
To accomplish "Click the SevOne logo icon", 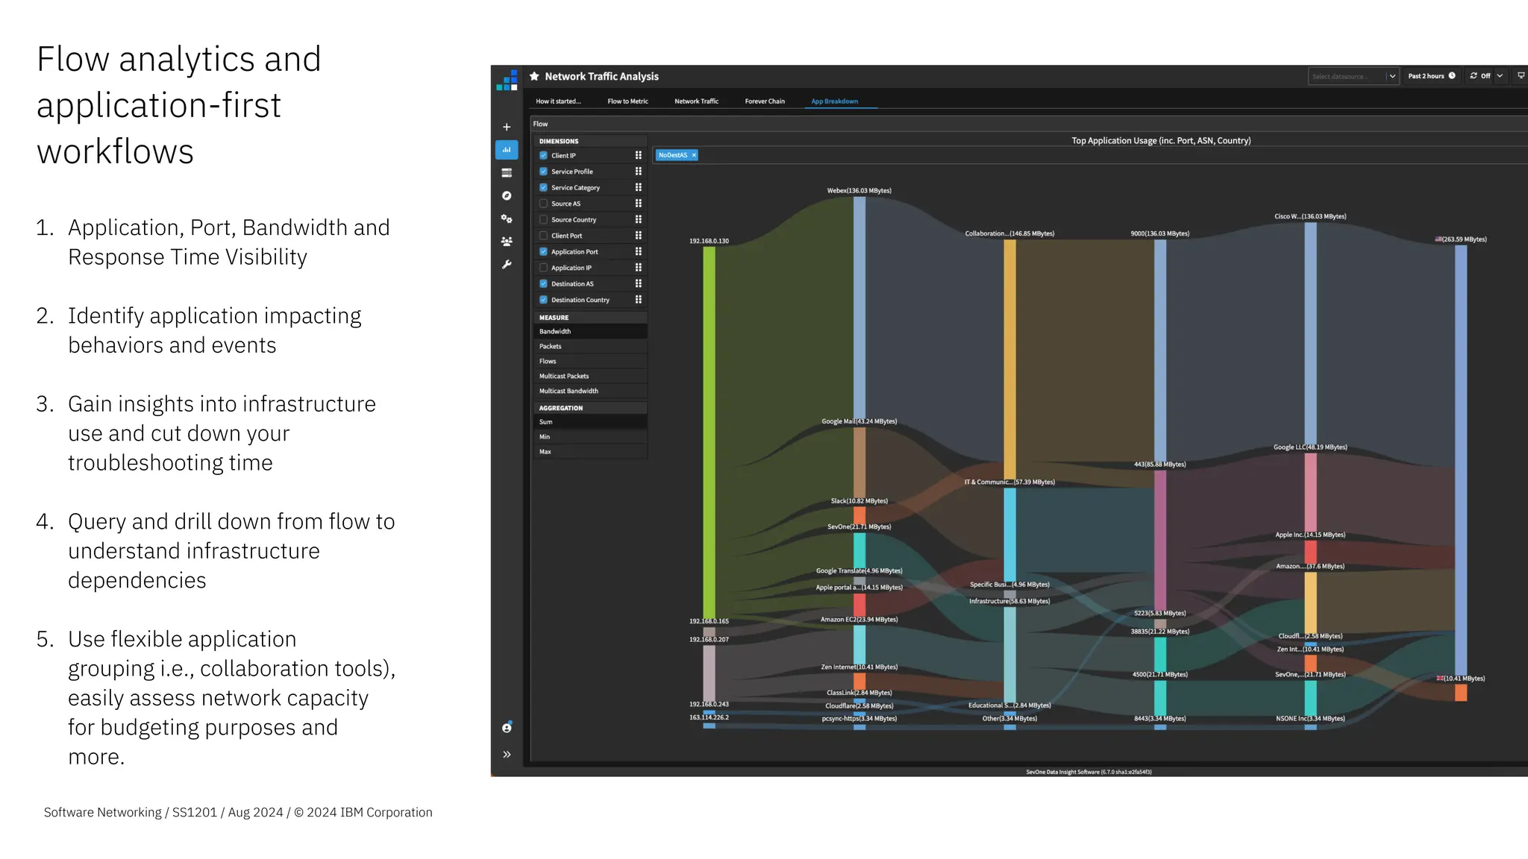I will (507, 81).
